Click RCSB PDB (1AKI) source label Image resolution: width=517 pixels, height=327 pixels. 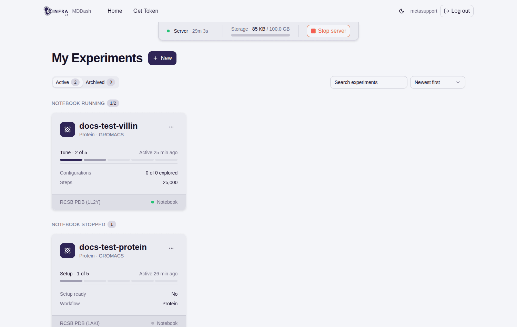click(80, 323)
